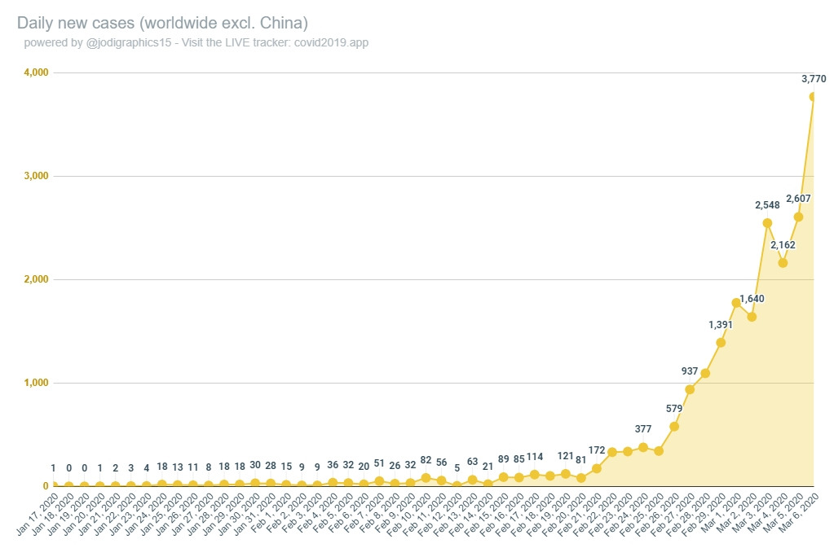Click the data point labeled 2,607

tap(798, 217)
